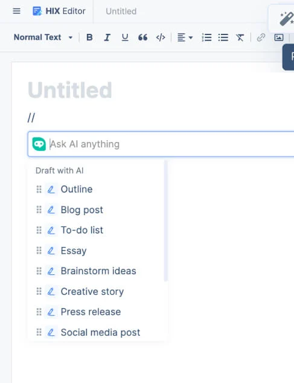The width and height of the screenshot is (294, 383).
Task: Click the Draft with AI list scrollbar
Action: coord(166,220)
